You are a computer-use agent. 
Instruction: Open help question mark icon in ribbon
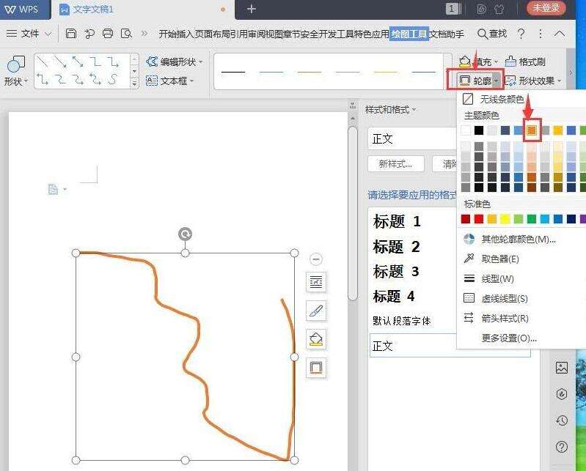[x=521, y=34]
